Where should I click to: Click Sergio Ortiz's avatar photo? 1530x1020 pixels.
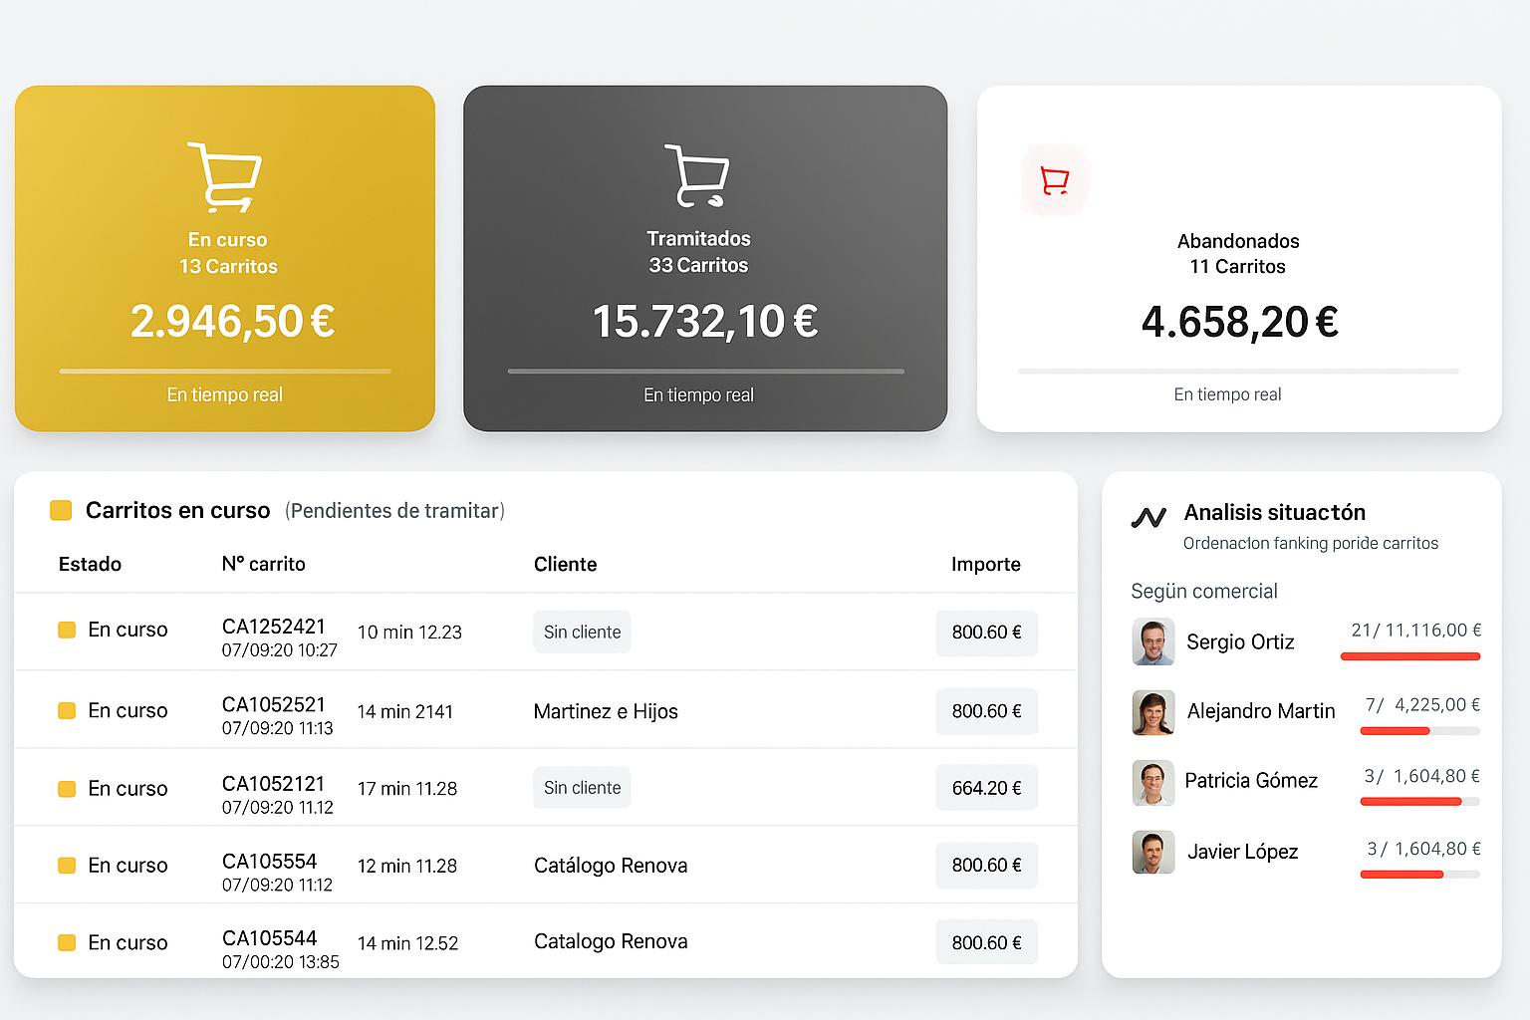point(1153,642)
